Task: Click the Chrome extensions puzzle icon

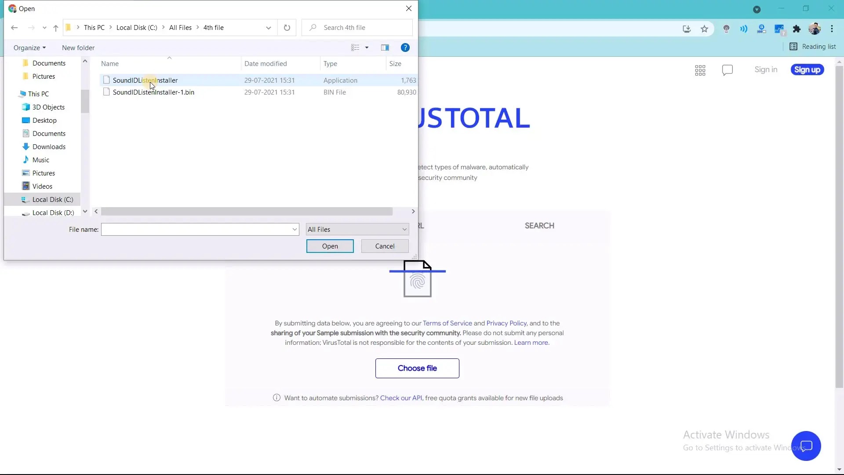Action: point(797,29)
